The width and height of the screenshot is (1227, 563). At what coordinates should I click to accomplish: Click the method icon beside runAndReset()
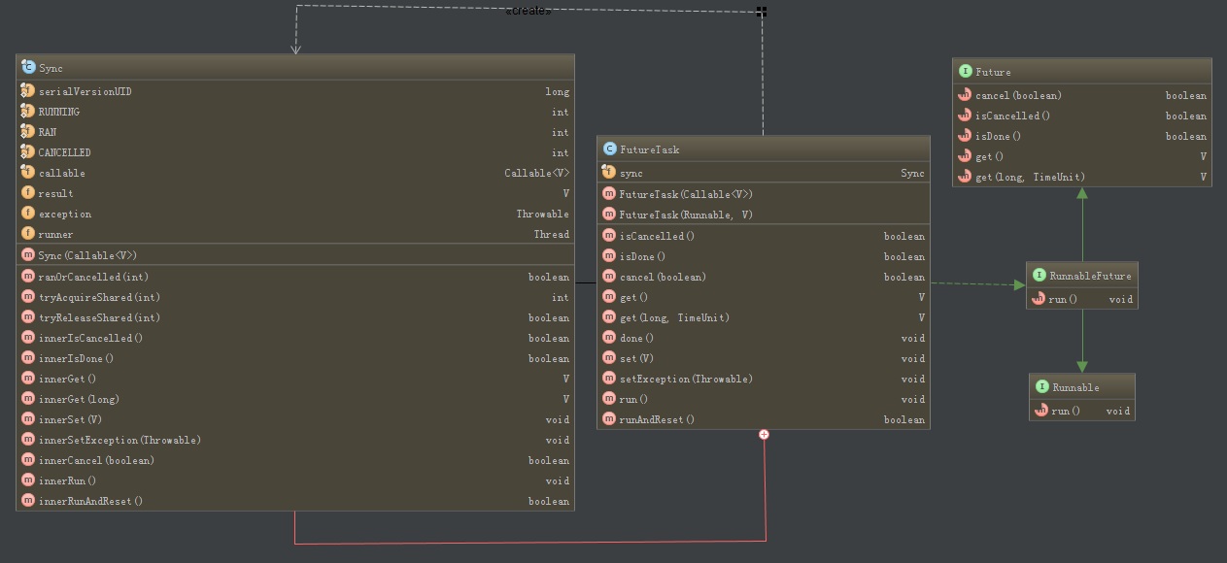point(609,419)
